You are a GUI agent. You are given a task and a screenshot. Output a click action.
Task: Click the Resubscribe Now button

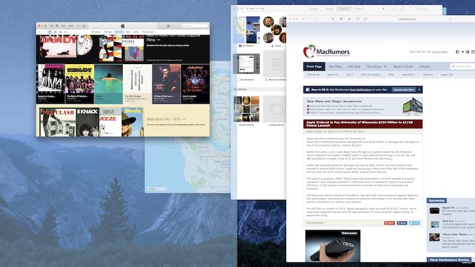pos(403,90)
